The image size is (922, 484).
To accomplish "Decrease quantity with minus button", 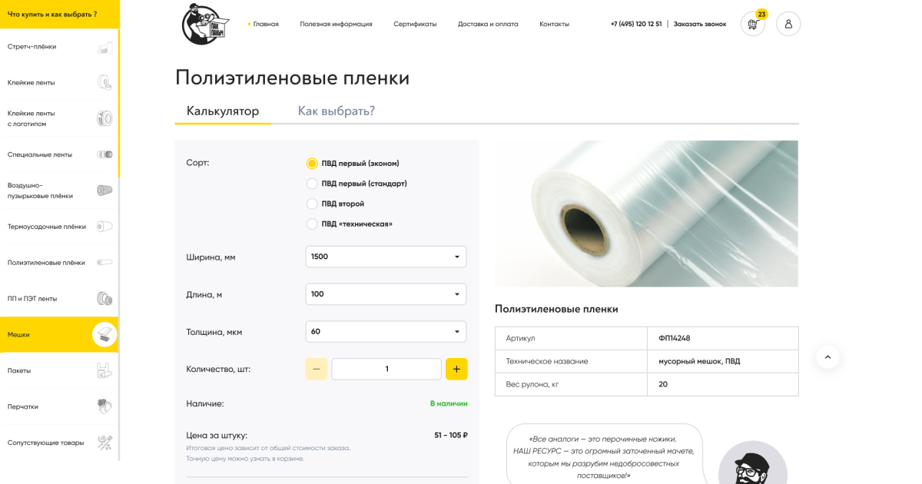I will 316,369.
